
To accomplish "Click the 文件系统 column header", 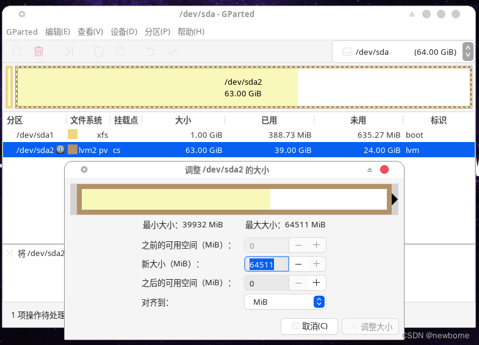I will coord(86,120).
